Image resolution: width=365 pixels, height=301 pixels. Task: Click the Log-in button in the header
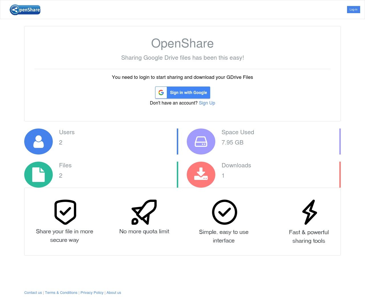pyautogui.click(x=353, y=9)
